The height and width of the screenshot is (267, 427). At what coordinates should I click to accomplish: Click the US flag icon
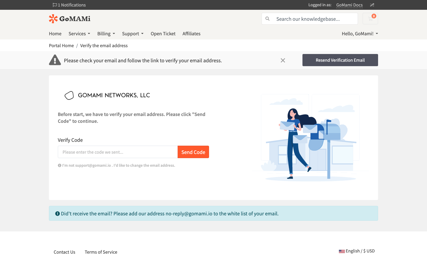(342, 251)
